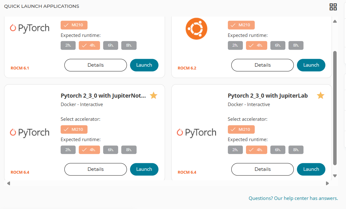The image size is (346, 209).
Task: Select 8h. runtime in JupiterLab card
Action: [296, 150]
